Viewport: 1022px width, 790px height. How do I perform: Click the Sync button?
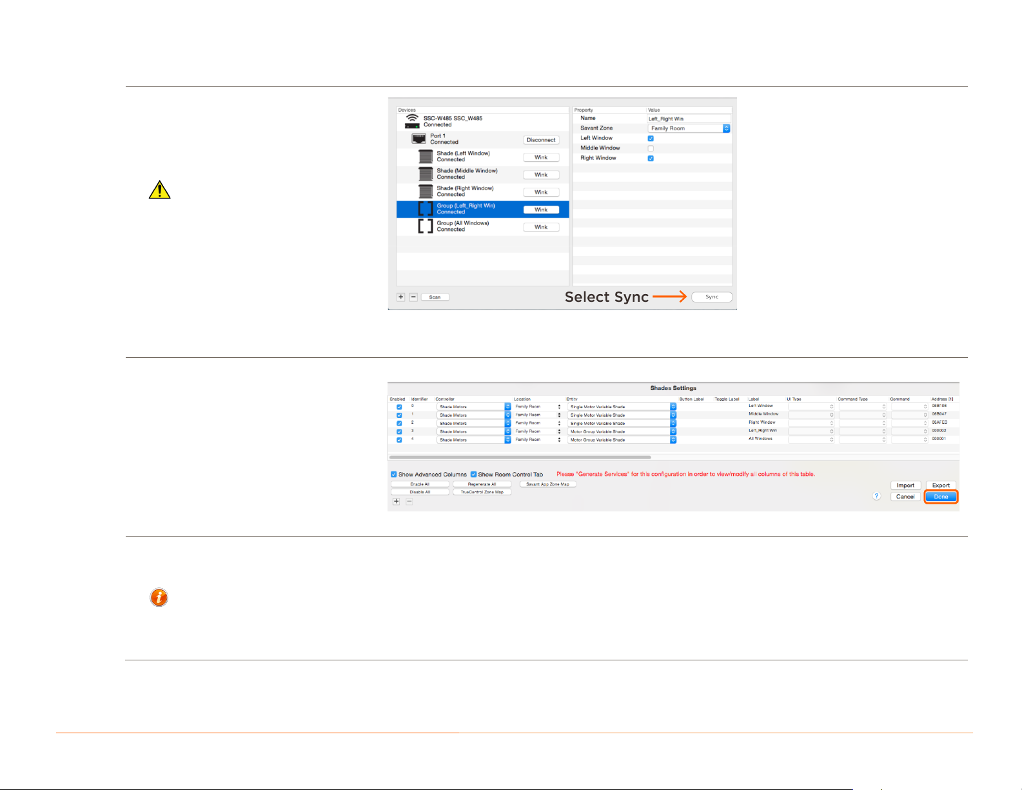[x=712, y=297]
